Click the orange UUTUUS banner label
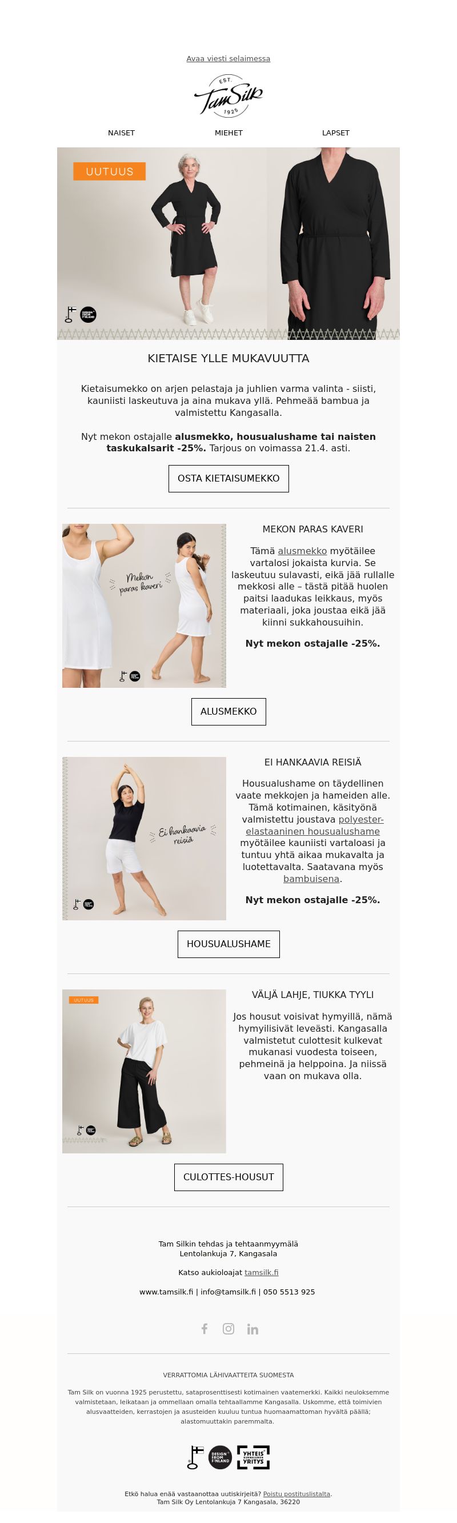457x1523 pixels. (109, 171)
